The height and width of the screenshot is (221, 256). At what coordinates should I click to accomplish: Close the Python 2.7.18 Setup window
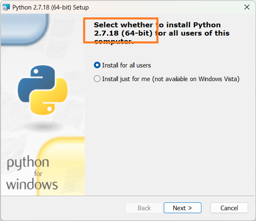click(x=246, y=7)
